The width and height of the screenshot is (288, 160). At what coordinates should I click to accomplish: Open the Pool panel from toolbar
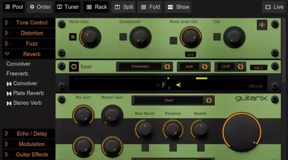point(14,7)
